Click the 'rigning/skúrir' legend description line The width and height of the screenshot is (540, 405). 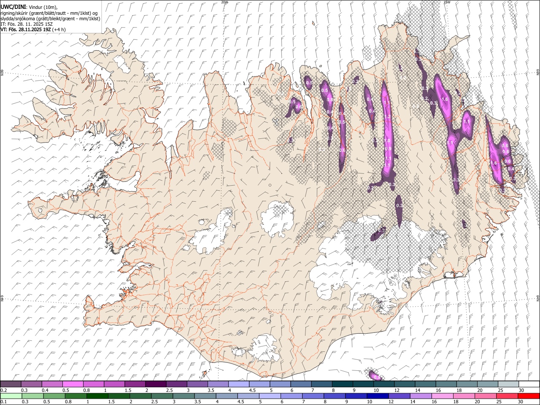(49, 13)
